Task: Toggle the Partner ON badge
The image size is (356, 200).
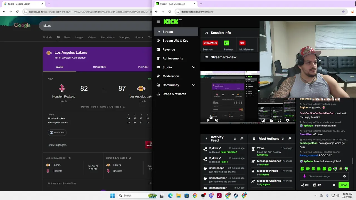Action: click(x=226, y=43)
